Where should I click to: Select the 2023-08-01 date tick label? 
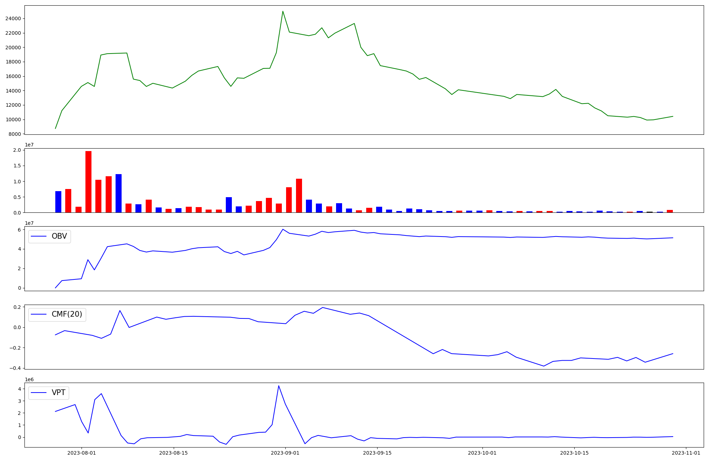click(x=82, y=453)
